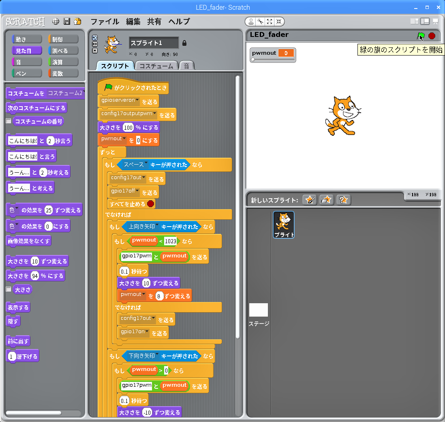
Task: Click the 前に出す palette block
Action: [x=18, y=341]
